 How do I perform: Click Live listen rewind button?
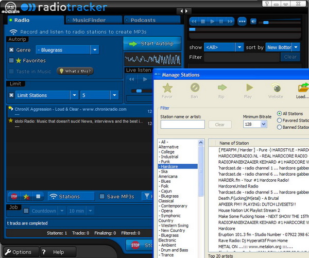click(131, 79)
